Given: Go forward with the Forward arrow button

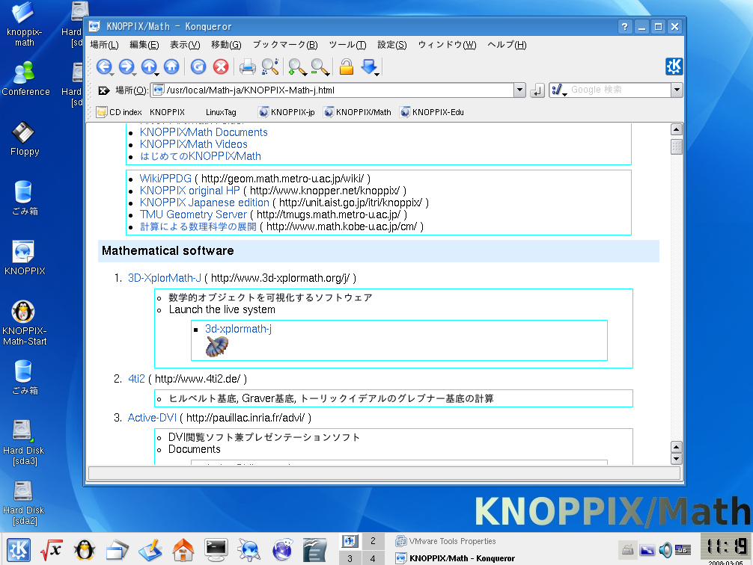Looking at the screenshot, I should click(x=126, y=67).
